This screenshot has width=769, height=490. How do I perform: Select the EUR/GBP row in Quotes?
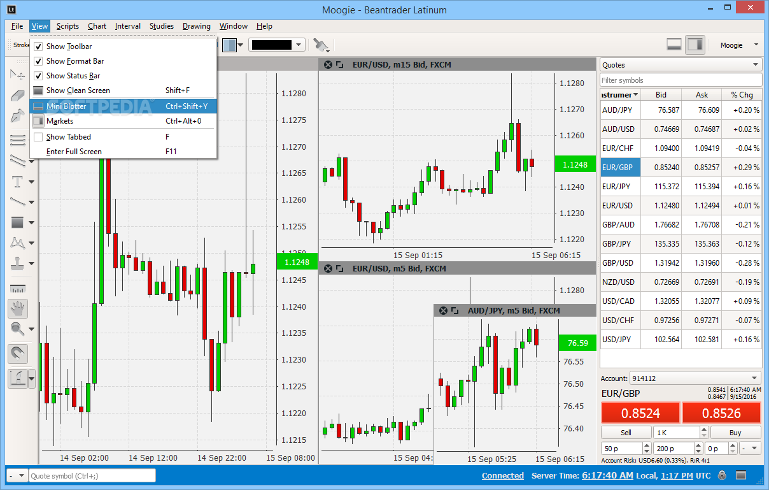pos(681,168)
